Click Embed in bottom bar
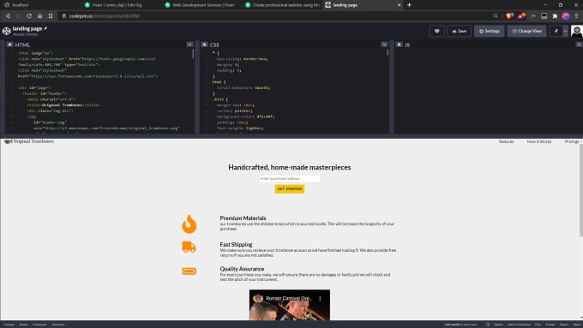The width and height of the screenshot is (583, 328). click(550, 325)
